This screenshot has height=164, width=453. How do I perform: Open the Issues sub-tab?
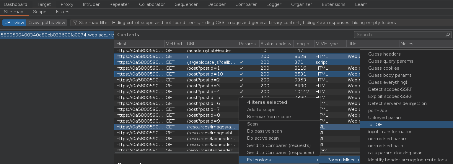tap(63, 12)
